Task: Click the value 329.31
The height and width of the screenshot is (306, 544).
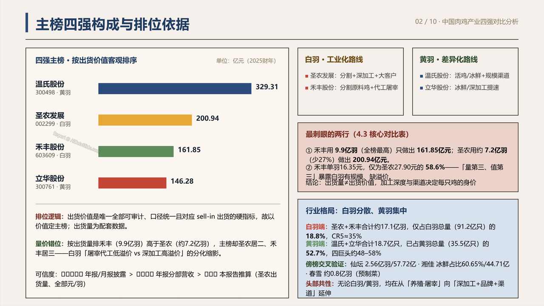Action: (x=267, y=87)
